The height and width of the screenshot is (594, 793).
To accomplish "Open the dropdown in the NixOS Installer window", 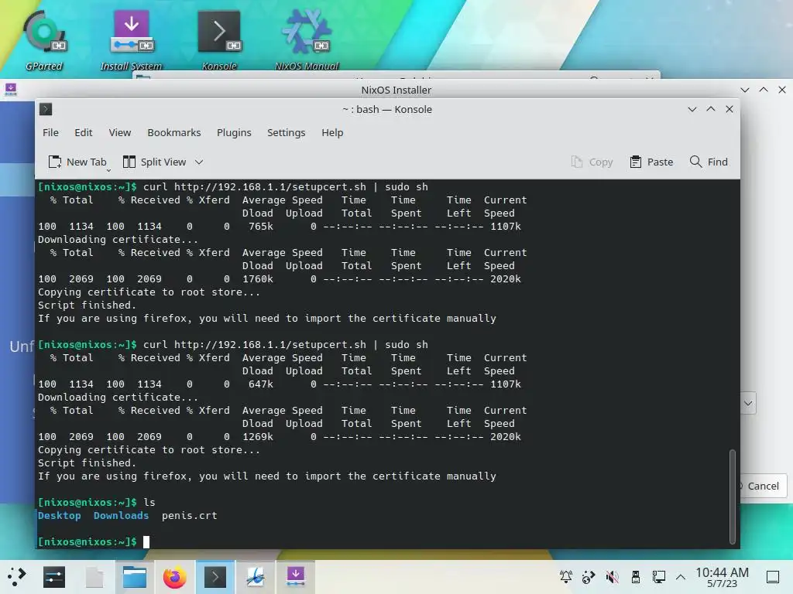I will (x=748, y=404).
